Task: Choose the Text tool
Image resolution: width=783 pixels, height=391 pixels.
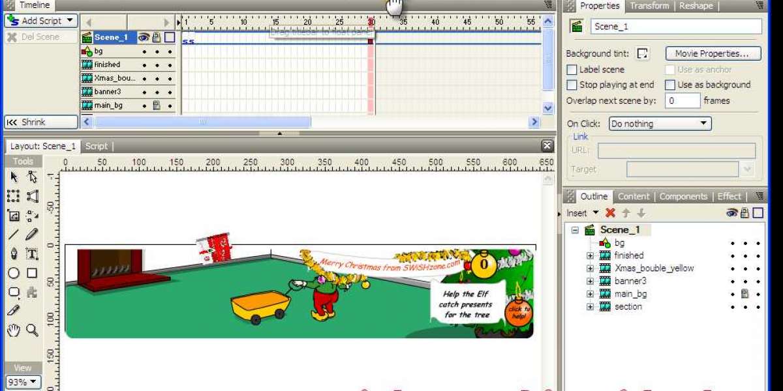Action: pos(32,254)
